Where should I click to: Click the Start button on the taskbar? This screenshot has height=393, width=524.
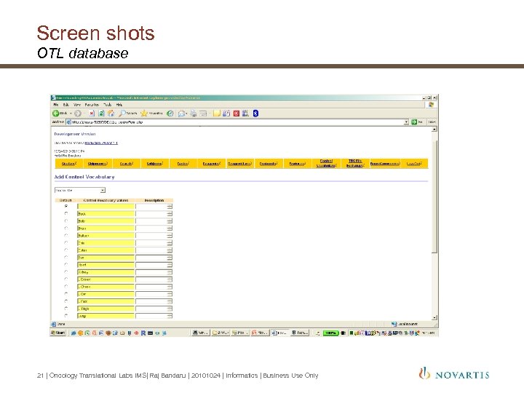(x=58, y=333)
